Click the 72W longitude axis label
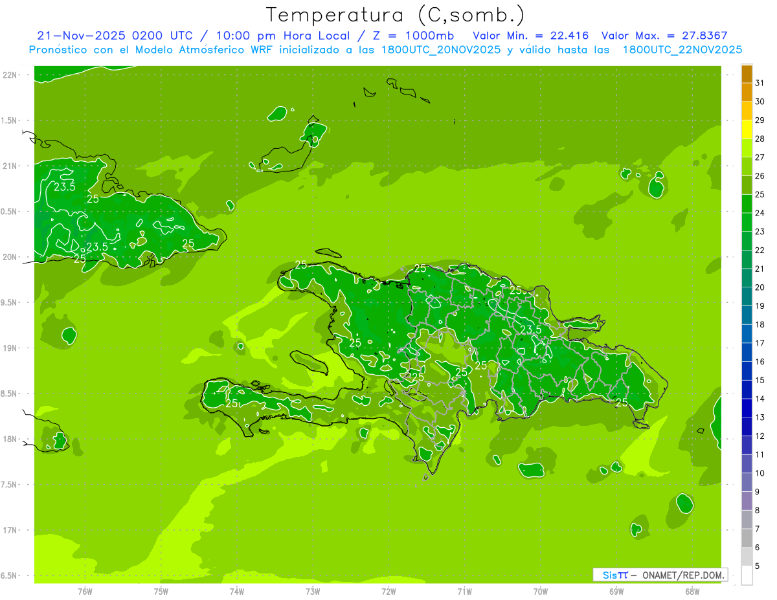Viewport: 777px width, 600px height. tap(388, 592)
